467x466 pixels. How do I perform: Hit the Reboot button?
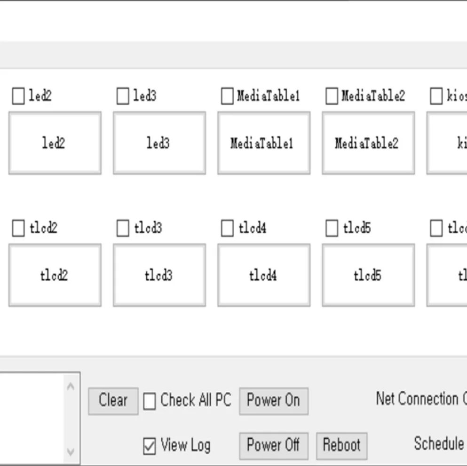[341, 445]
